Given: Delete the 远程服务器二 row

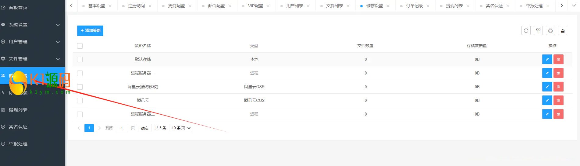Looking at the screenshot, I should click(558, 114).
